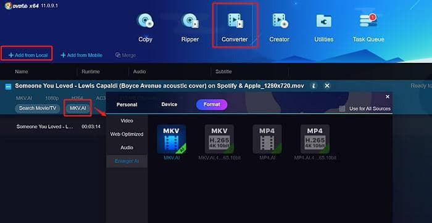This screenshot has height=223, width=432.
Task: Click the Search Movie/TV button
Action: (38, 108)
